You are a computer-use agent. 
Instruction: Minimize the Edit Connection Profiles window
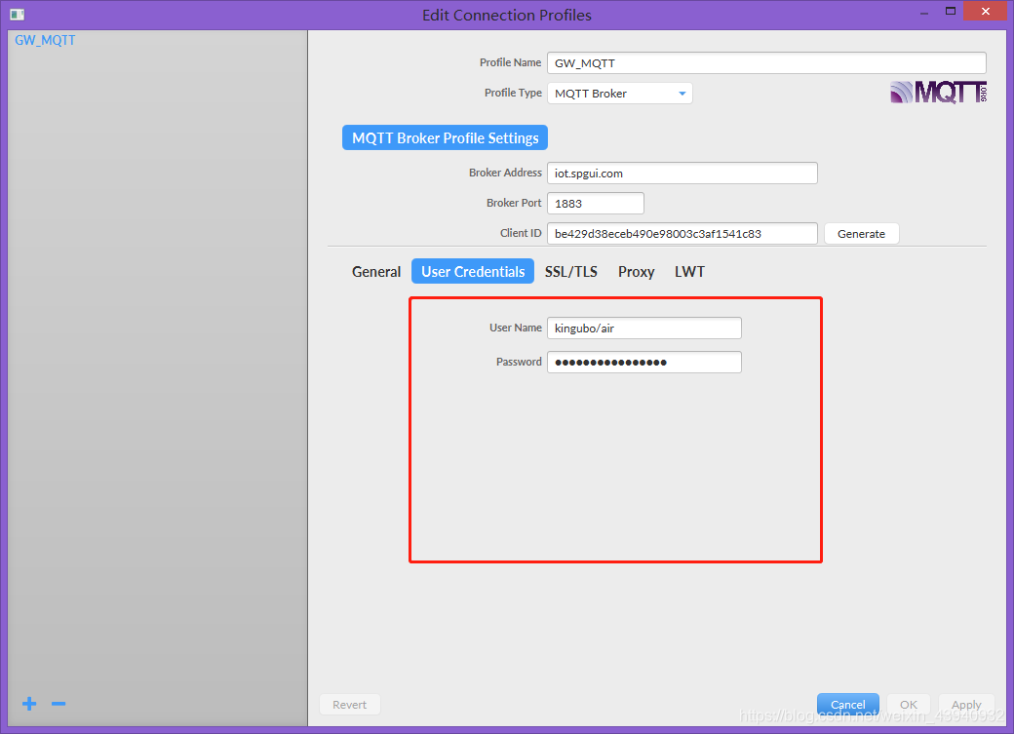924,12
